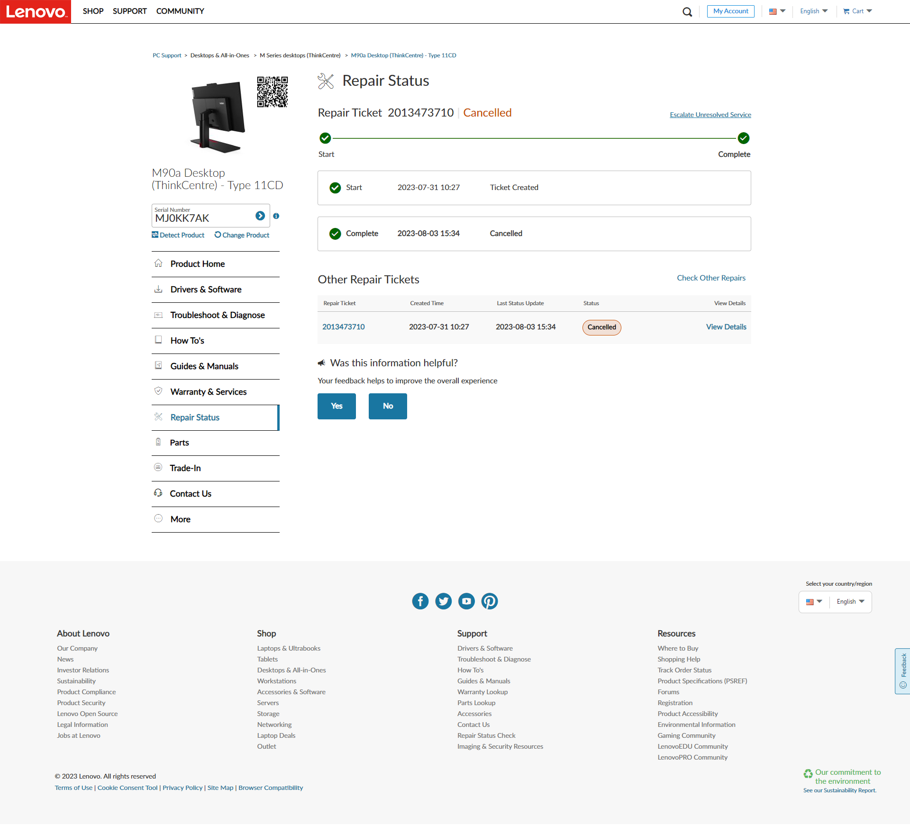The image size is (910, 825).
Task: Open Lenovo's YouTube channel icon
Action: pos(466,601)
